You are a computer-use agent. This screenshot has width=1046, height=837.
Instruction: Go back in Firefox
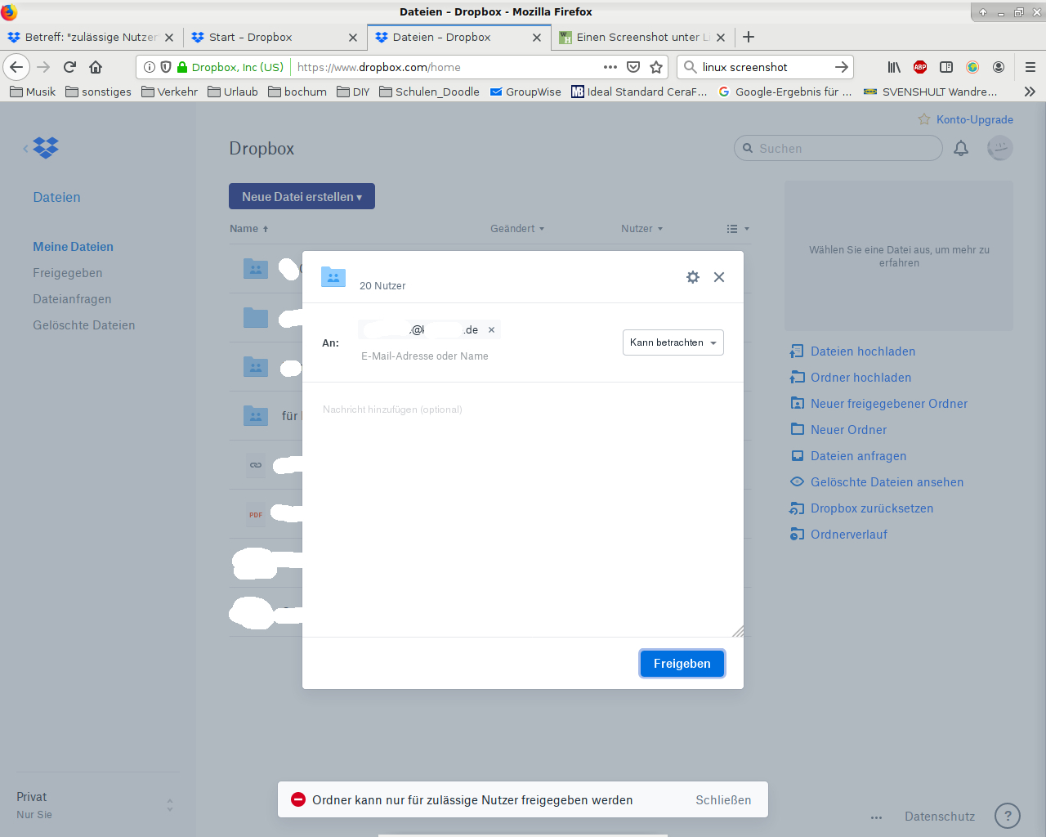click(x=16, y=67)
